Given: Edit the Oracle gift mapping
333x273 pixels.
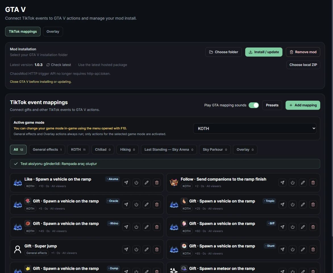Looking at the screenshot, I should pos(147,204).
